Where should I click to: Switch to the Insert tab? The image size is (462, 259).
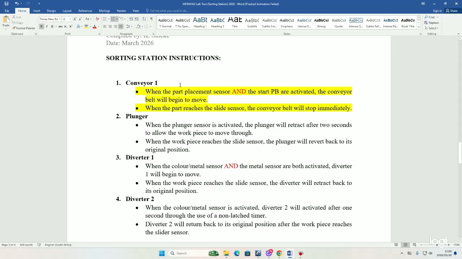[37, 11]
